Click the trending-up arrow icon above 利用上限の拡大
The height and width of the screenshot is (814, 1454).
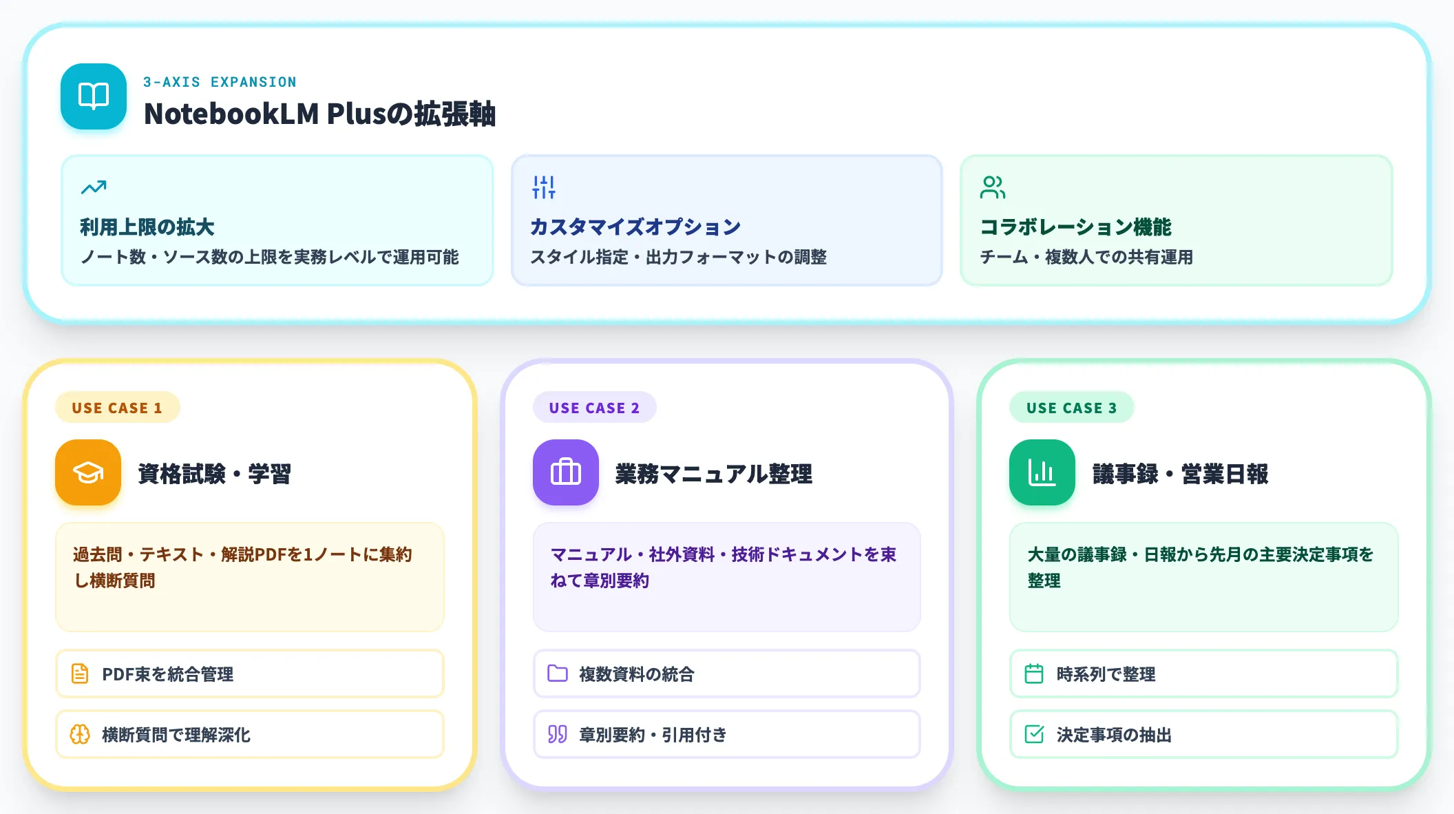pyautogui.click(x=94, y=187)
